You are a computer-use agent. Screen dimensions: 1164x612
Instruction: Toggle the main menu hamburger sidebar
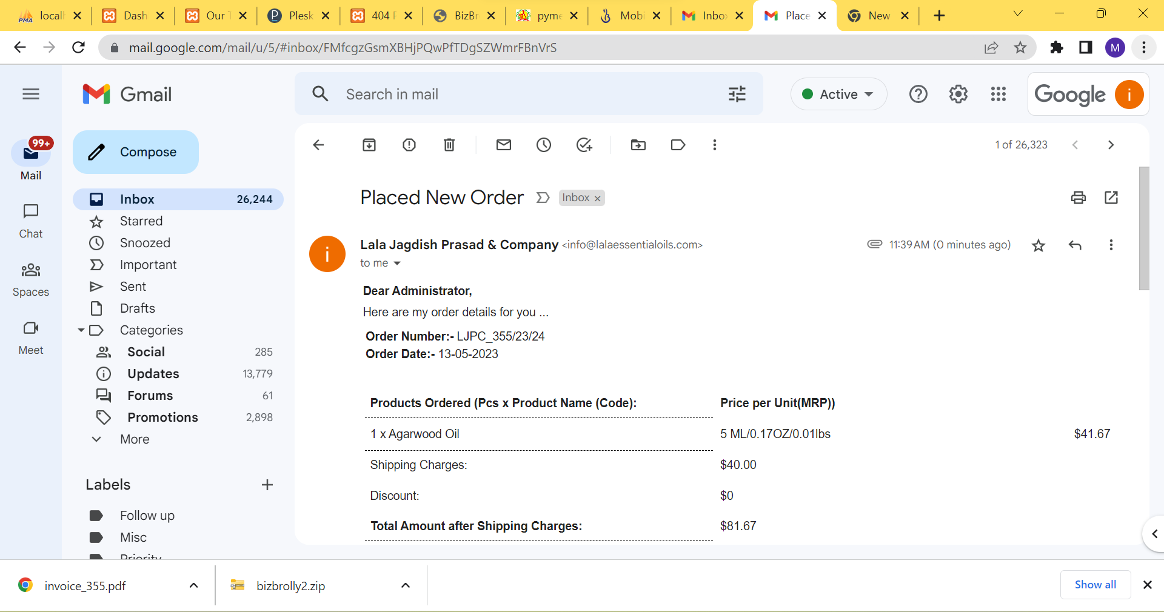(x=31, y=94)
